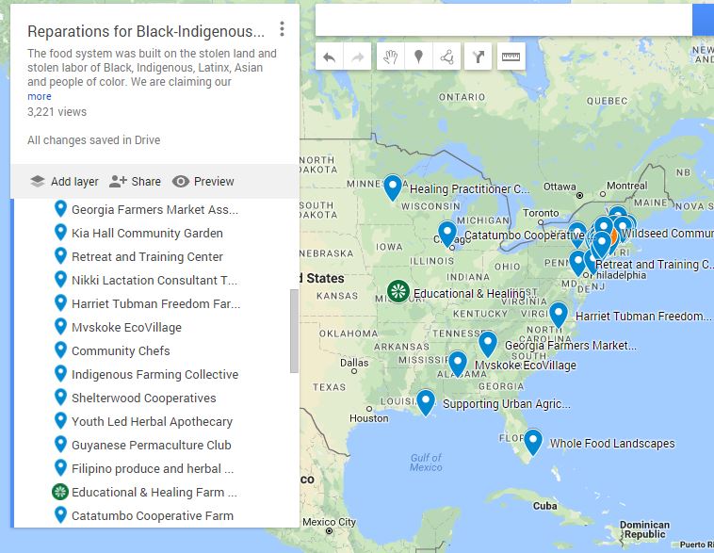Viewport: 714px width, 553px height.
Task: Select Filipino produce and herbal ... list item
Action: pos(153,469)
